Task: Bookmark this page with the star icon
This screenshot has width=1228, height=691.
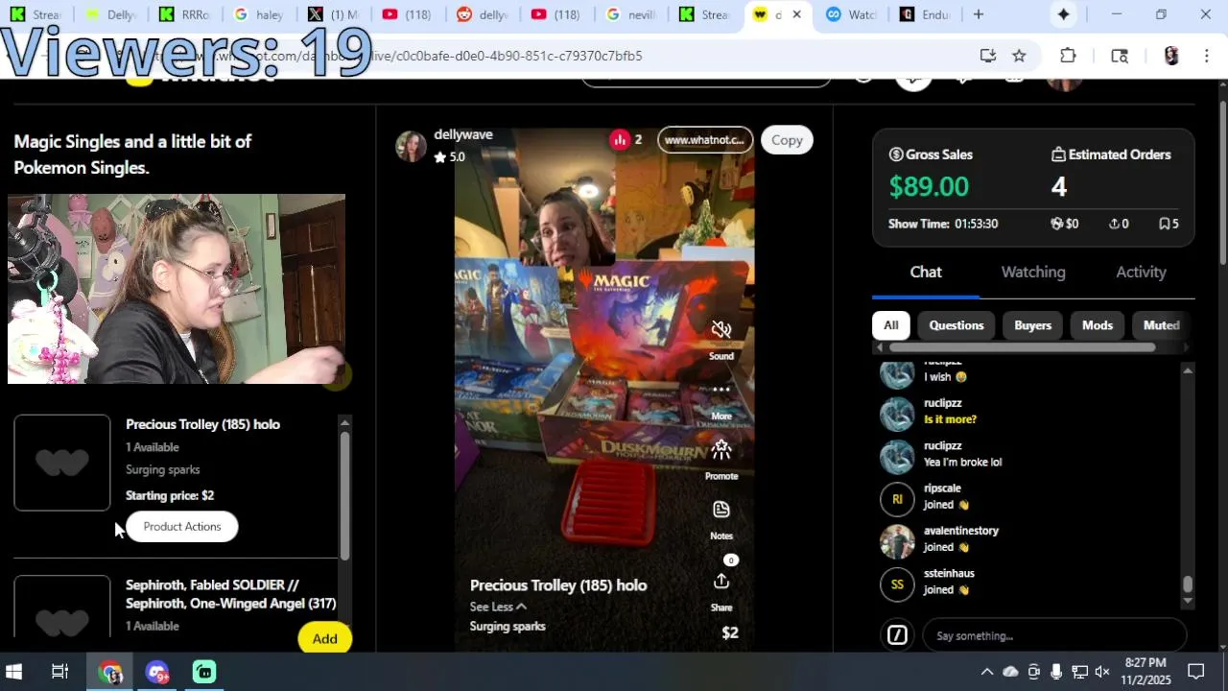Action: pos(1019,56)
